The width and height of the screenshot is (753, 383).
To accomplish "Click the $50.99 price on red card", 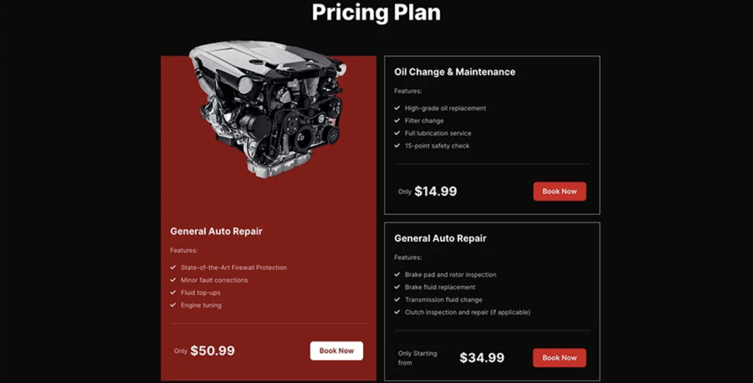I will click(x=212, y=351).
